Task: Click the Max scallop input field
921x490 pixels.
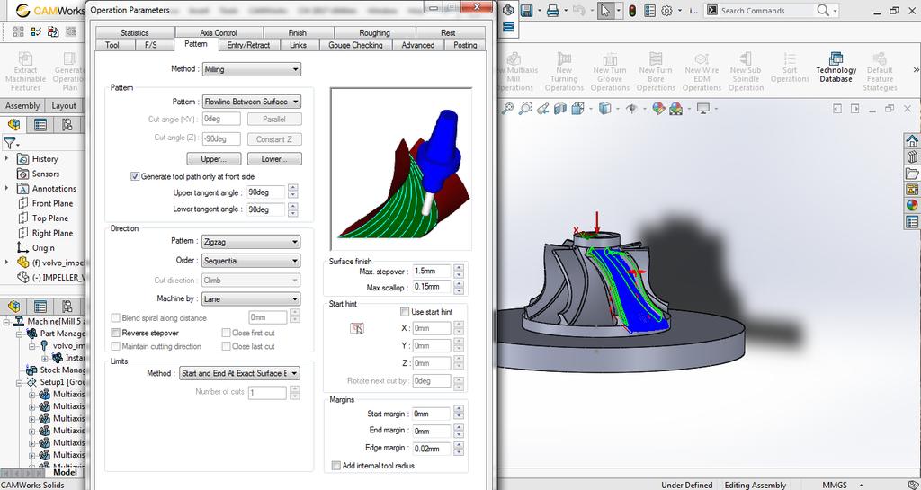Action: [431, 287]
